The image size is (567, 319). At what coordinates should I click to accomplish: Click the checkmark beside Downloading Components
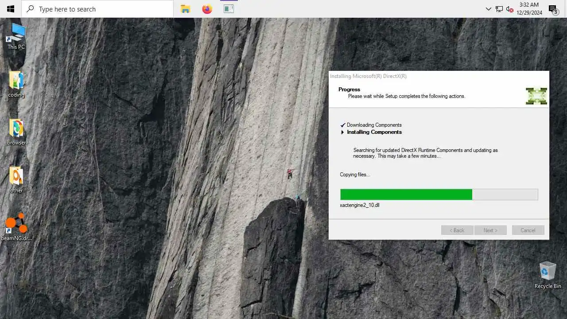[x=342, y=125]
